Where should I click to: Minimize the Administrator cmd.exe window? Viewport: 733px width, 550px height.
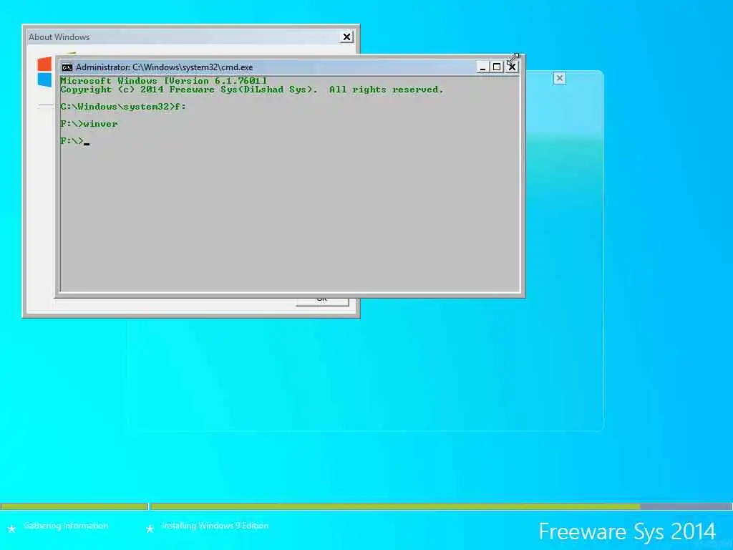tap(483, 67)
